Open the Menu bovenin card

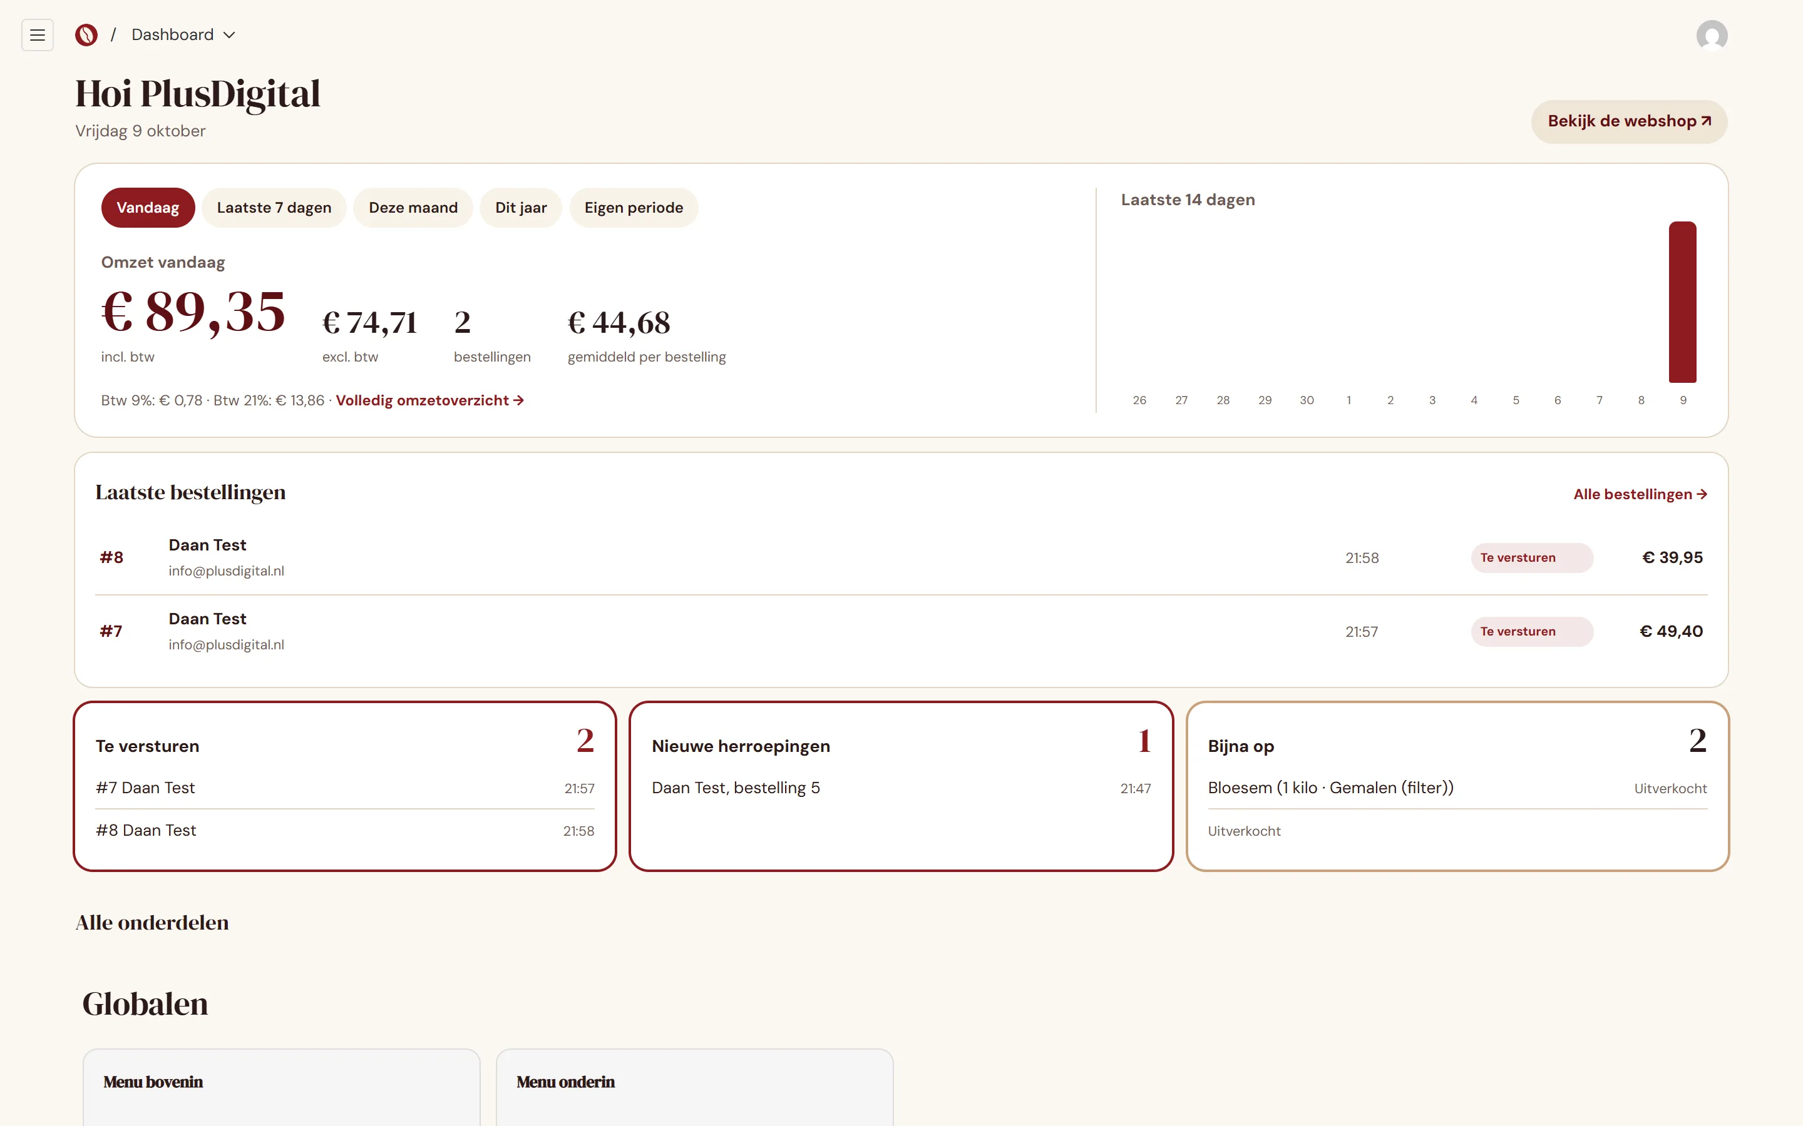(x=282, y=1087)
